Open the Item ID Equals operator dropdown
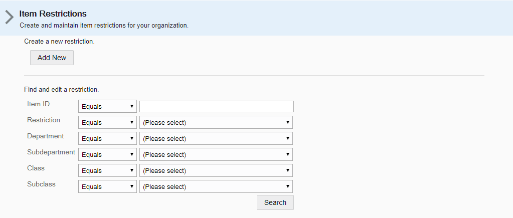This screenshot has width=513, height=218. [x=107, y=107]
